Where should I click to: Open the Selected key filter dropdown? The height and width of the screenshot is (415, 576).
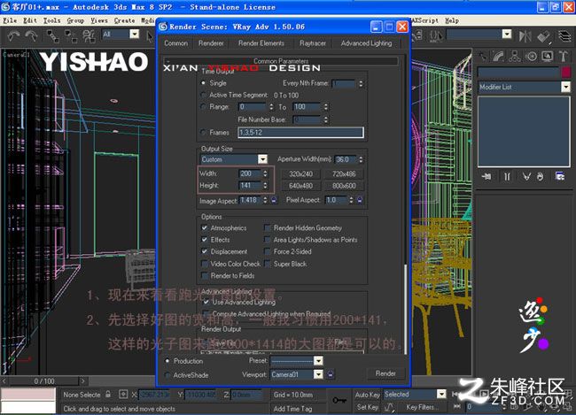click(441, 395)
